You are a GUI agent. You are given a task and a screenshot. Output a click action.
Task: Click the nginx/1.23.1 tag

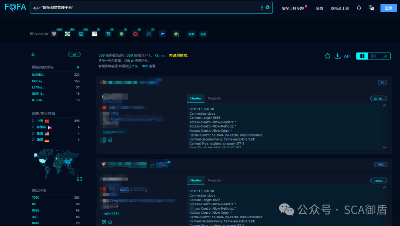pos(111,213)
